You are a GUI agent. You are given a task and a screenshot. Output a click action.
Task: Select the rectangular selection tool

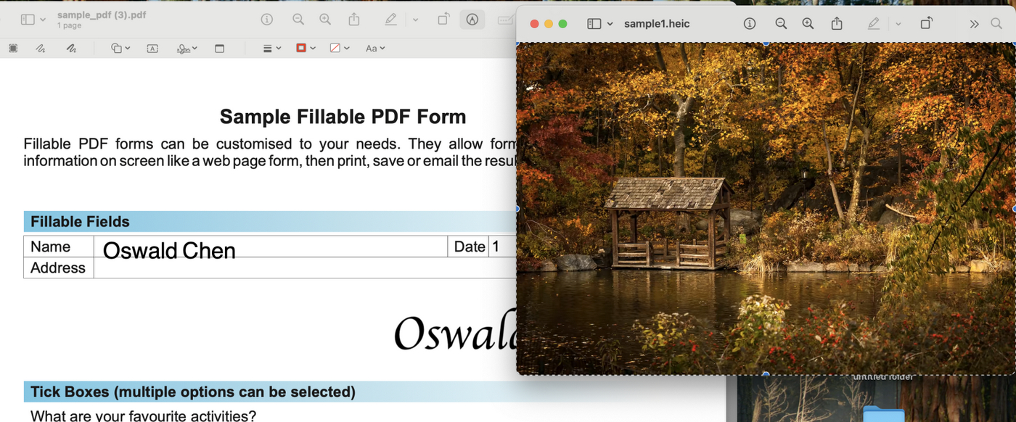coord(13,49)
